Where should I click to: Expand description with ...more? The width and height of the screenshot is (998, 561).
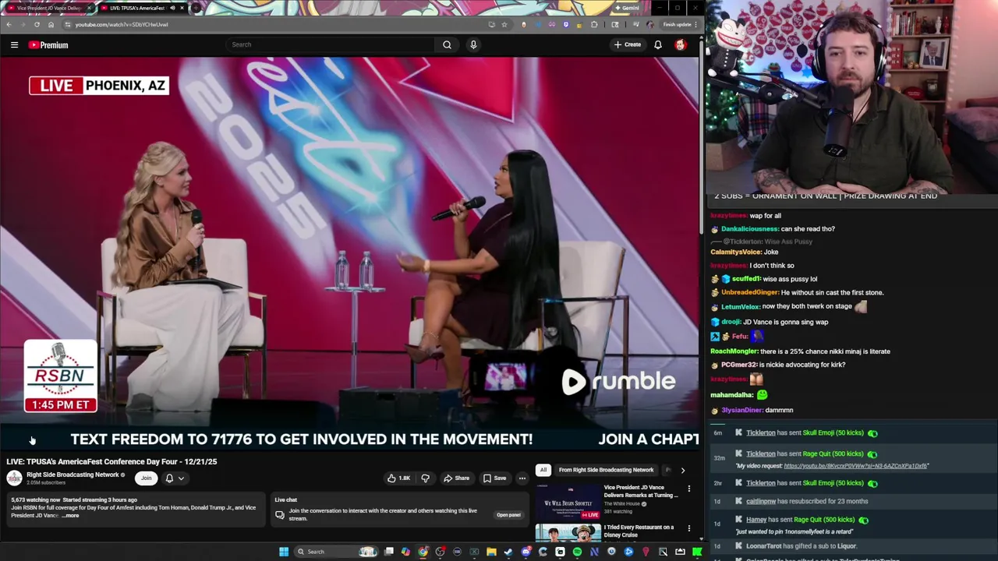tap(70, 516)
